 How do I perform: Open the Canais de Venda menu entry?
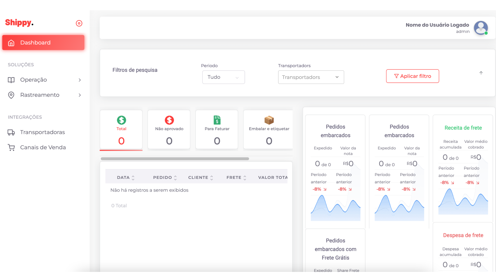point(43,147)
